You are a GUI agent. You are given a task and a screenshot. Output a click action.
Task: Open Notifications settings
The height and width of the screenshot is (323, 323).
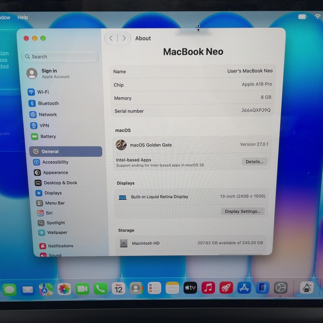click(x=57, y=246)
